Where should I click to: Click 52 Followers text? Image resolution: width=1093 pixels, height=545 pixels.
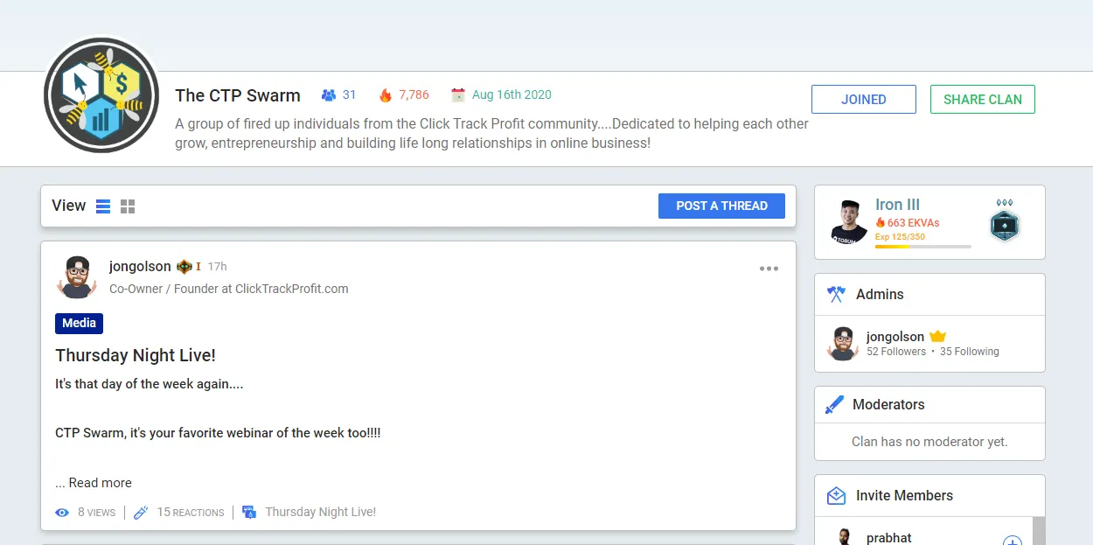(896, 352)
